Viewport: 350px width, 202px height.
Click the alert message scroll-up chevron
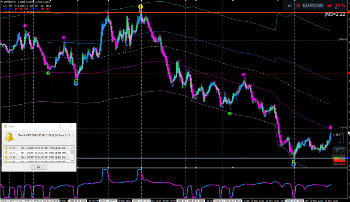(72, 136)
